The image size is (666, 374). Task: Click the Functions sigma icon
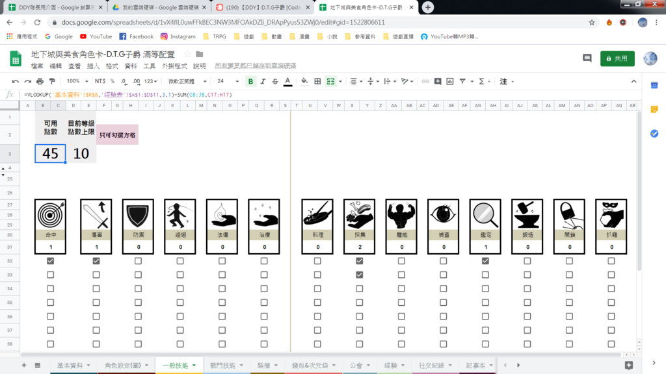point(482,81)
